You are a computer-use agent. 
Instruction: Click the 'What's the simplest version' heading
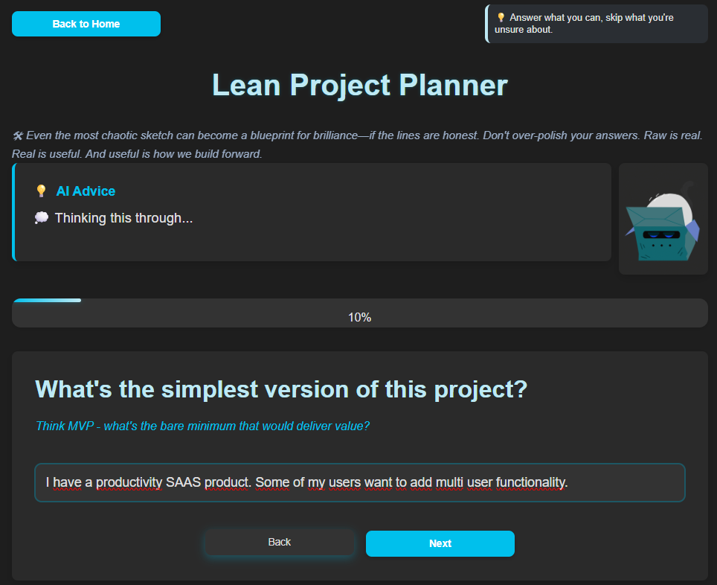[281, 389]
